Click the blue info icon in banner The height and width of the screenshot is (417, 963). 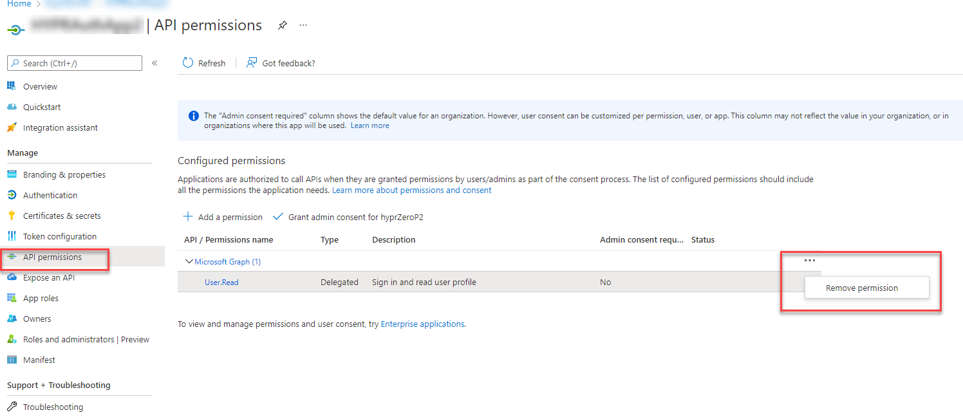[x=193, y=116]
